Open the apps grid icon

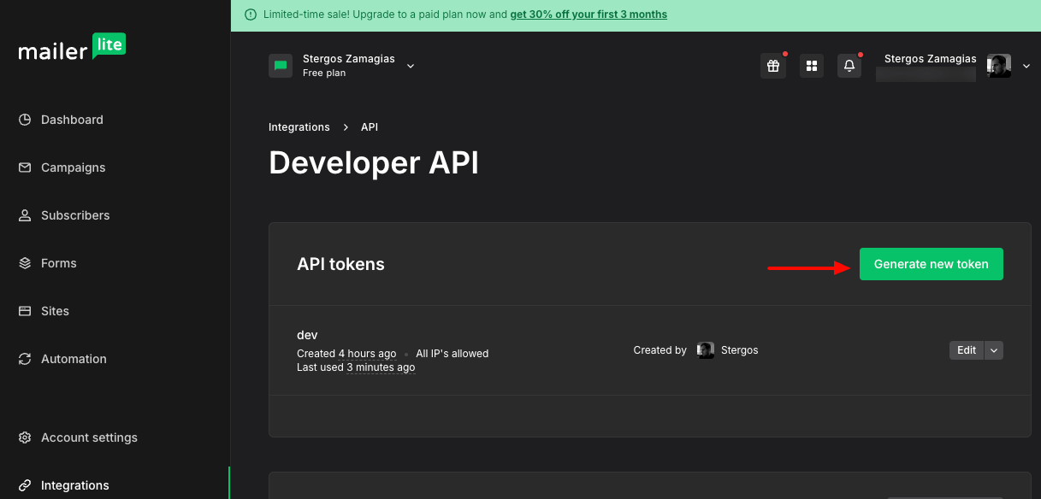(x=812, y=66)
